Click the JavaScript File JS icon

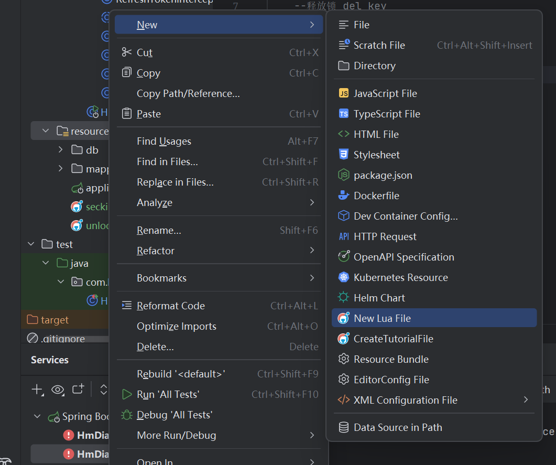point(343,93)
